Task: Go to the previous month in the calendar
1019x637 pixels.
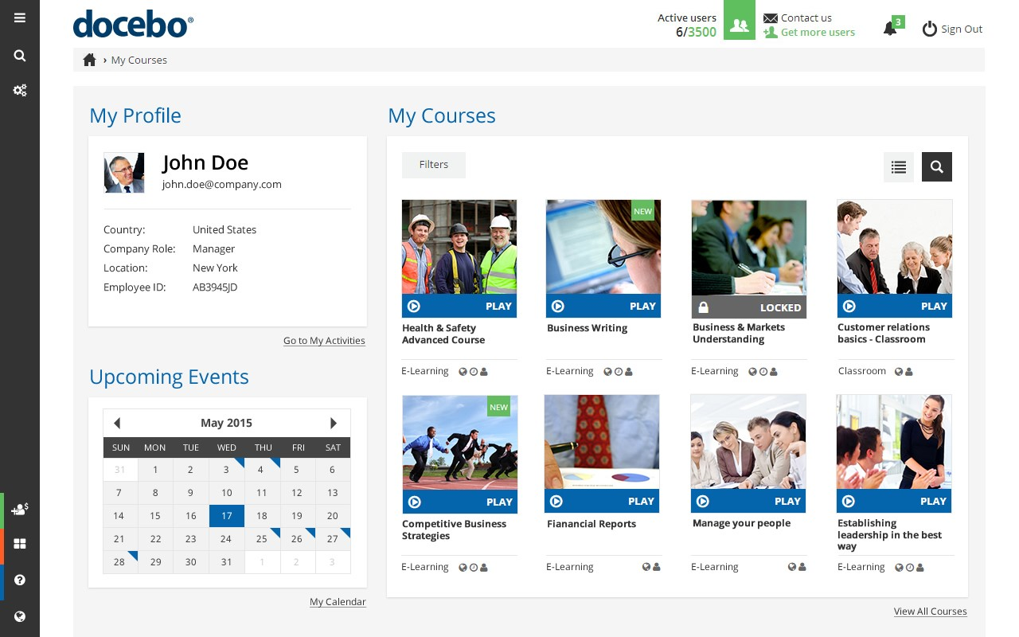Action: 117,423
